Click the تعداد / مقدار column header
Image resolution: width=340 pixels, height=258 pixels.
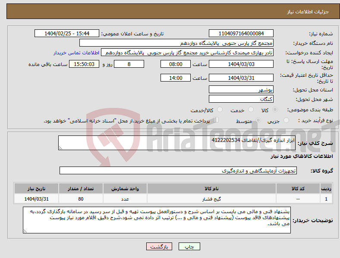[81, 189]
